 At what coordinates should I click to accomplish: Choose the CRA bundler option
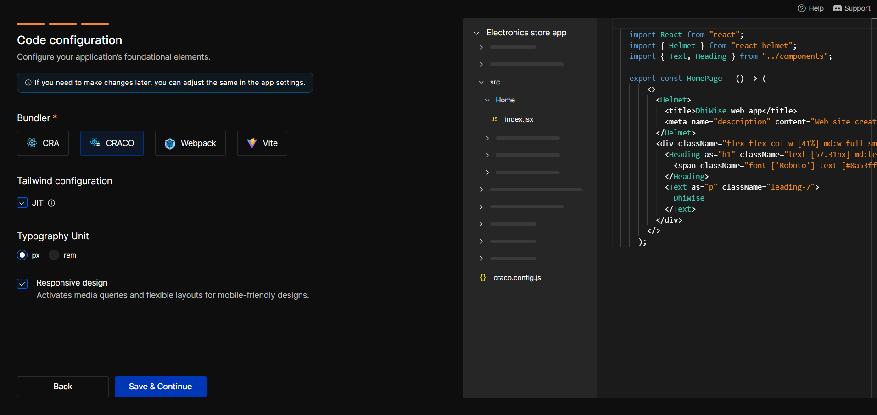tap(43, 143)
